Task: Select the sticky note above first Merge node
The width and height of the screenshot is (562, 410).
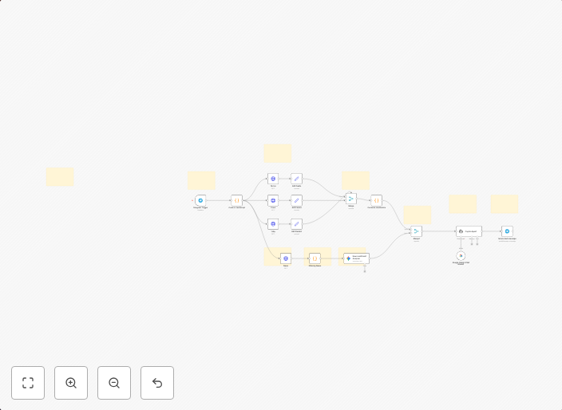Action: click(355, 180)
